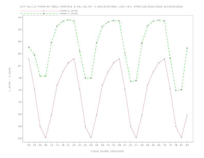Click the x-axis tick label 21
This screenshot has height=158, width=204.
point(68,145)
